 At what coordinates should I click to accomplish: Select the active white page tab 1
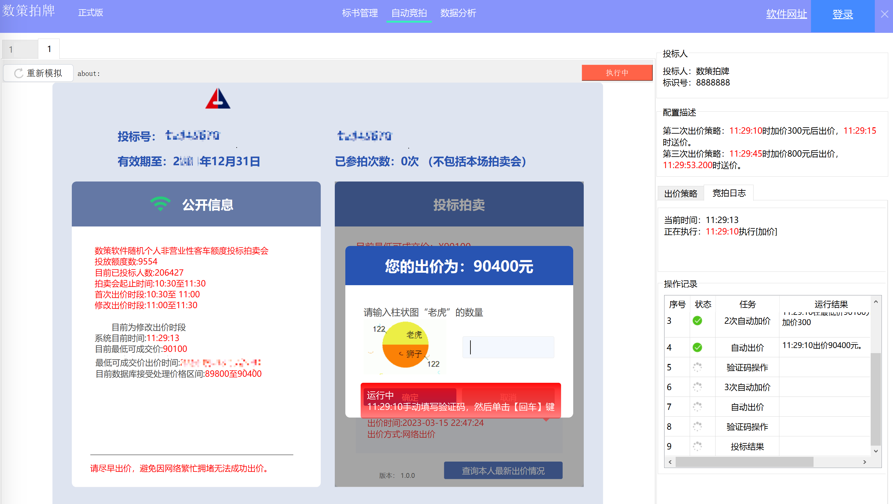[49, 49]
